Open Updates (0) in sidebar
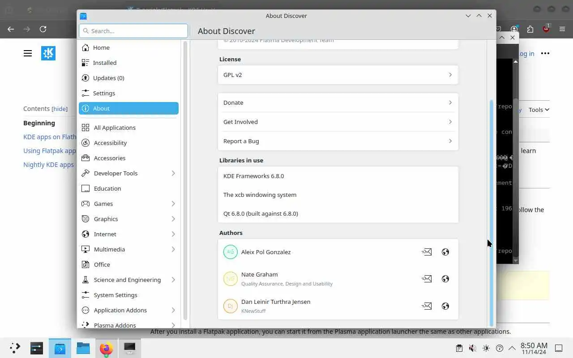This screenshot has height=358, width=573. tap(128, 78)
